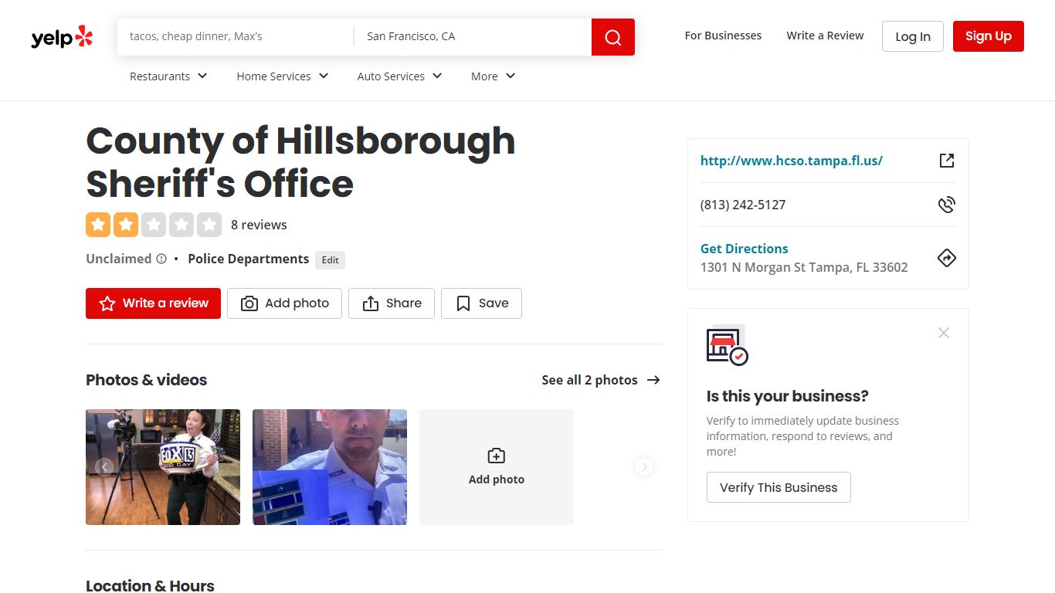Open the For Businesses menu item

[x=723, y=36]
